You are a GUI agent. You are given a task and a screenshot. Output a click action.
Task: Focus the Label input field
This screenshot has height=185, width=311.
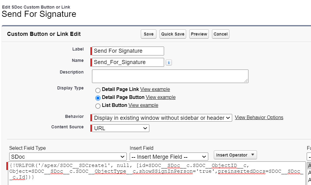pos(128,51)
